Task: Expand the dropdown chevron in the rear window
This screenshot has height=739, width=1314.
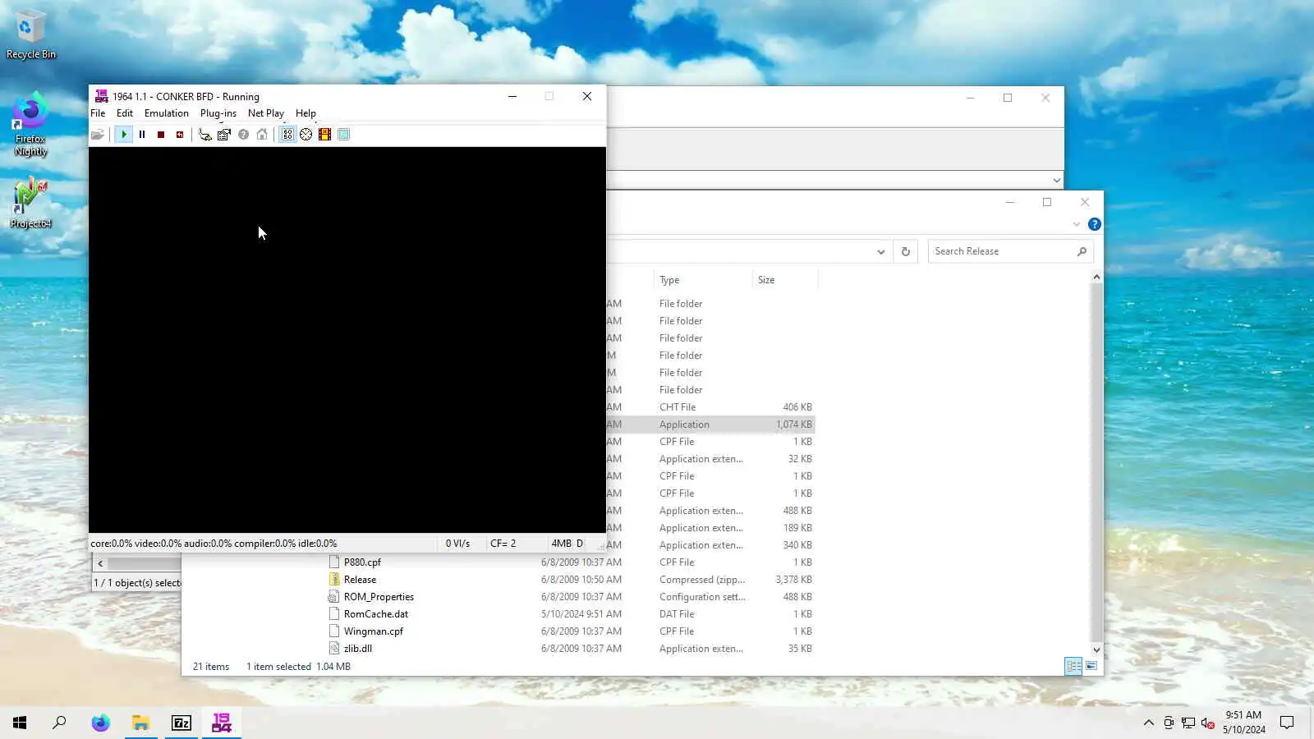Action: click(x=1057, y=181)
